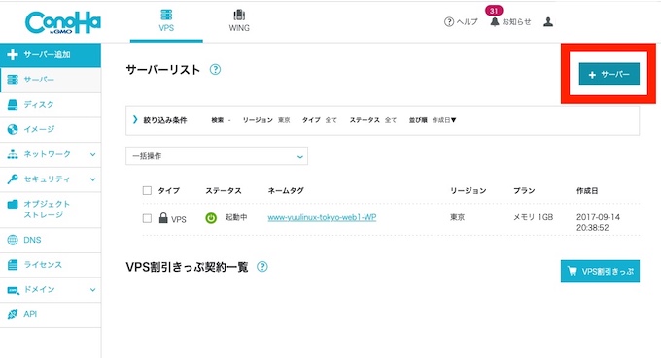
Task: Click the API plug icon
Action: pyautogui.click(x=13, y=314)
